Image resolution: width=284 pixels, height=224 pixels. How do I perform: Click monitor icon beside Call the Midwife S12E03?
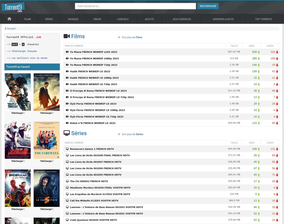tap(67, 201)
